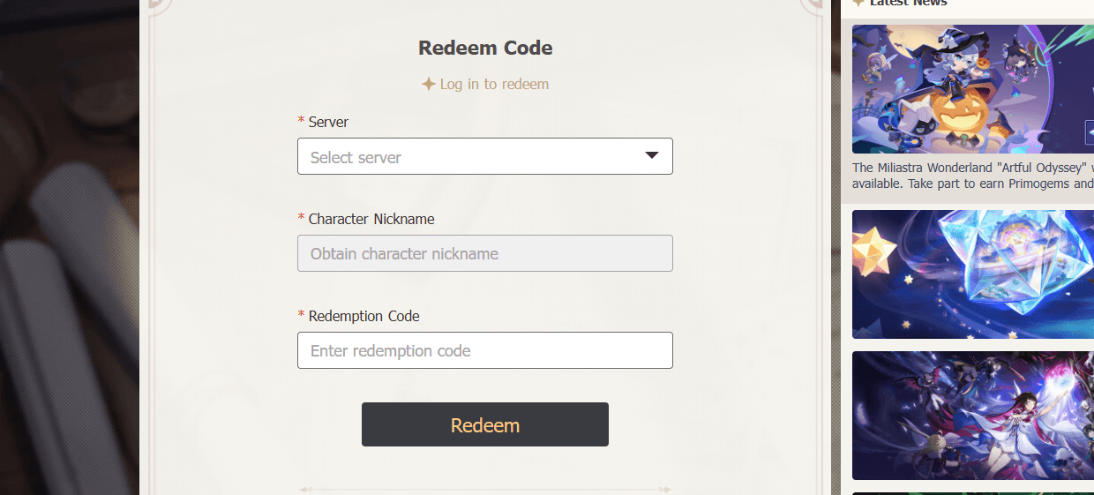Read the Miliastra Wonderland "Artful Odyssey" news text
This screenshot has width=1094, height=495.
(x=973, y=176)
